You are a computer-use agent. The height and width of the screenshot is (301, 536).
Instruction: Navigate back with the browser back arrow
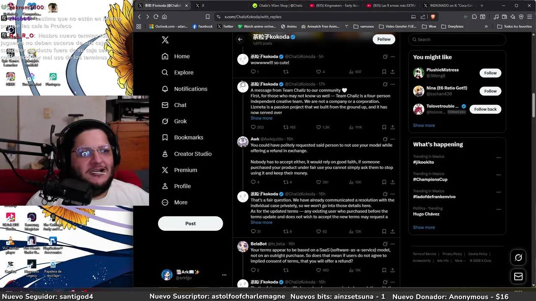tap(139, 17)
